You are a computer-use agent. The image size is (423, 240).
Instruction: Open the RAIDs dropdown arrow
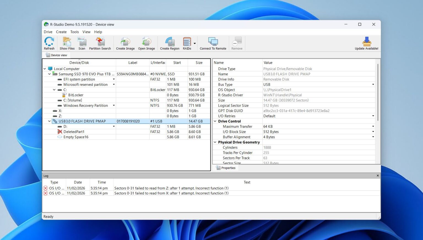point(195,43)
